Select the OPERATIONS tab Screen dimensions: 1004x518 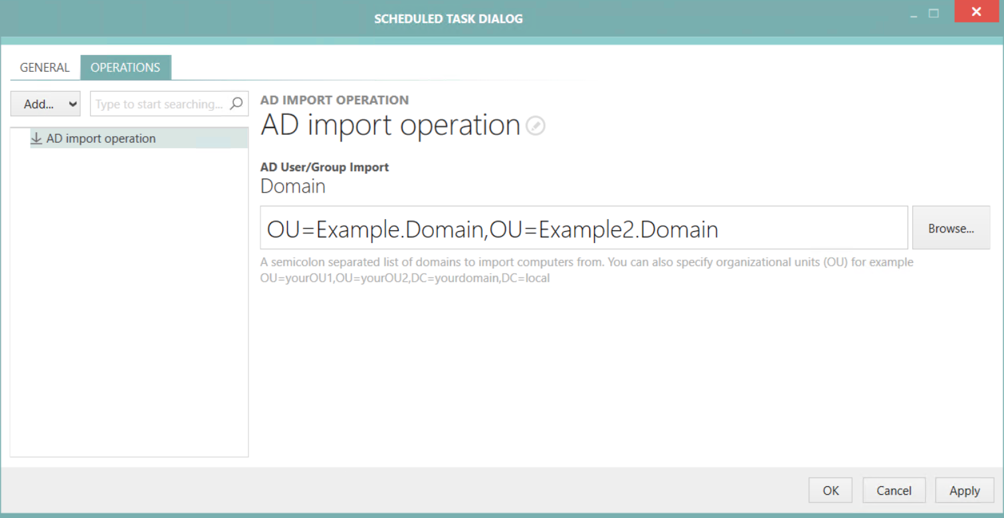(126, 68)
